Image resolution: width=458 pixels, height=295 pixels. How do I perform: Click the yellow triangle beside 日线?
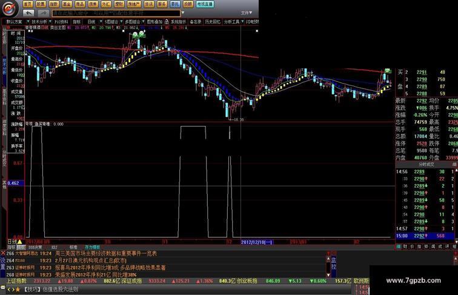pyautogui.click(x=20, y=242)
